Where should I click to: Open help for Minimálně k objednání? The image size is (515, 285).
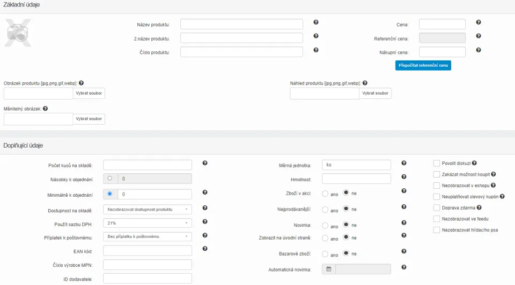pos(204,192)
